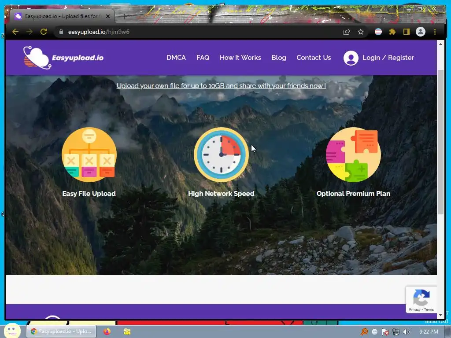The height and width of the screenshot is (338, 451).
Task: Click the round face tray icon
Action: pyautogui.click(x=374, y=332)
